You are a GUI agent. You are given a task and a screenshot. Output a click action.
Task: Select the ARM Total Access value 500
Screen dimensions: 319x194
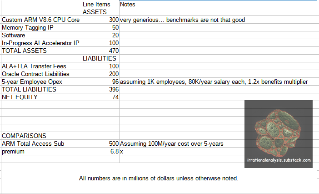[100, 143]
